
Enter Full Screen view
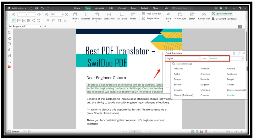pyautogui.click(x=122, y=16)
